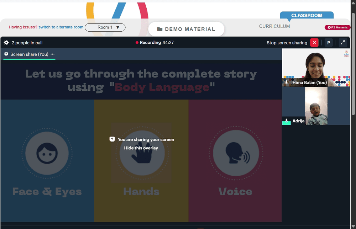Click switch to alternate room link
Screen dimensions: 356x229
(61, 27)
